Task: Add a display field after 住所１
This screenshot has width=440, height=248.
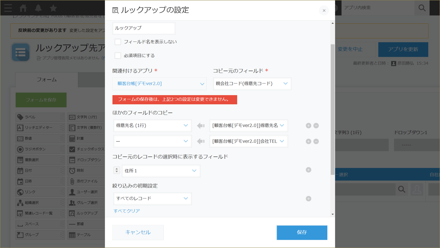Action: (308, 170)
